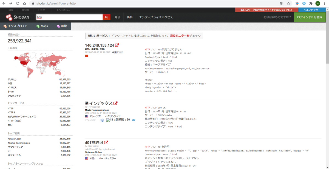Click the jQuery technology icon
The width and height of the screenshot is (329, 169).
coord(102,120)
